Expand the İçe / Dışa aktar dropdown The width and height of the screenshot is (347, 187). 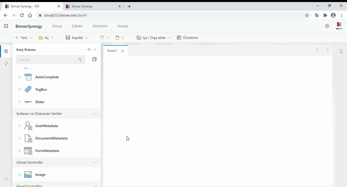(x=169, y=38)
